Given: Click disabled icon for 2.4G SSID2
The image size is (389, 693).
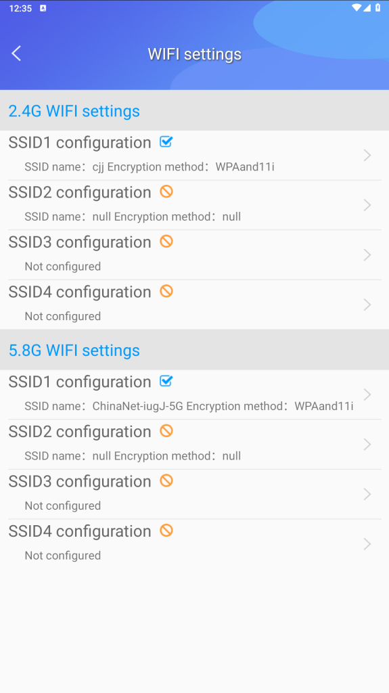Looking at the screenshot, I should click(x=166, y=192).
